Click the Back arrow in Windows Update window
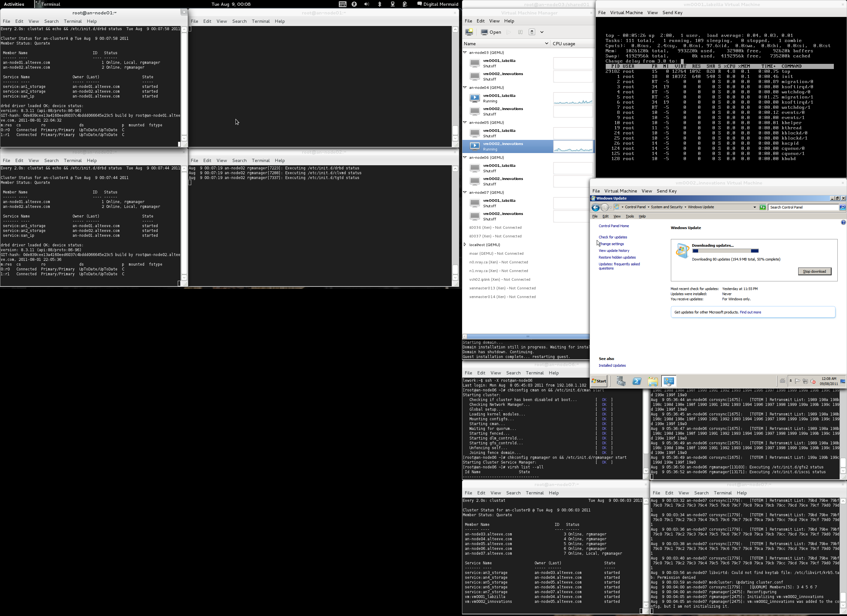 pyautogui.click(x=596, y=207)
